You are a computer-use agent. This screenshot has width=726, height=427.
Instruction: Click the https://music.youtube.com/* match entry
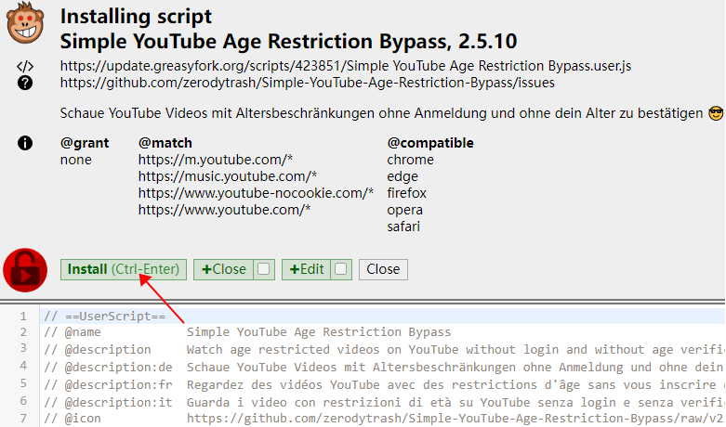[x=228, y=176]
